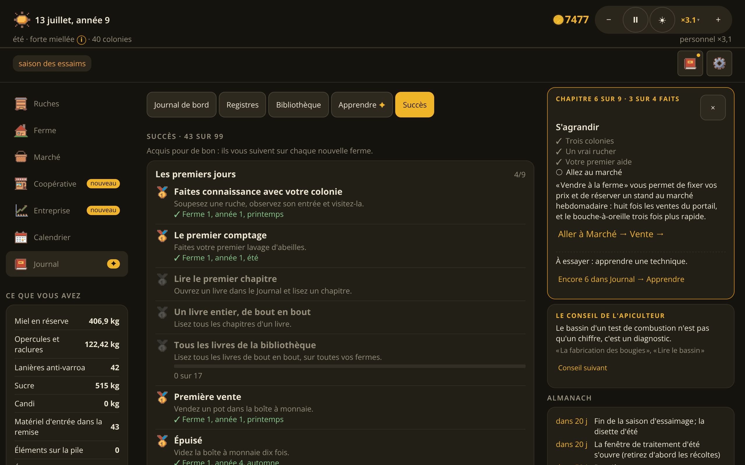
Task: Click Un livre entier, de bout en bout
Action: click(242, 312)
